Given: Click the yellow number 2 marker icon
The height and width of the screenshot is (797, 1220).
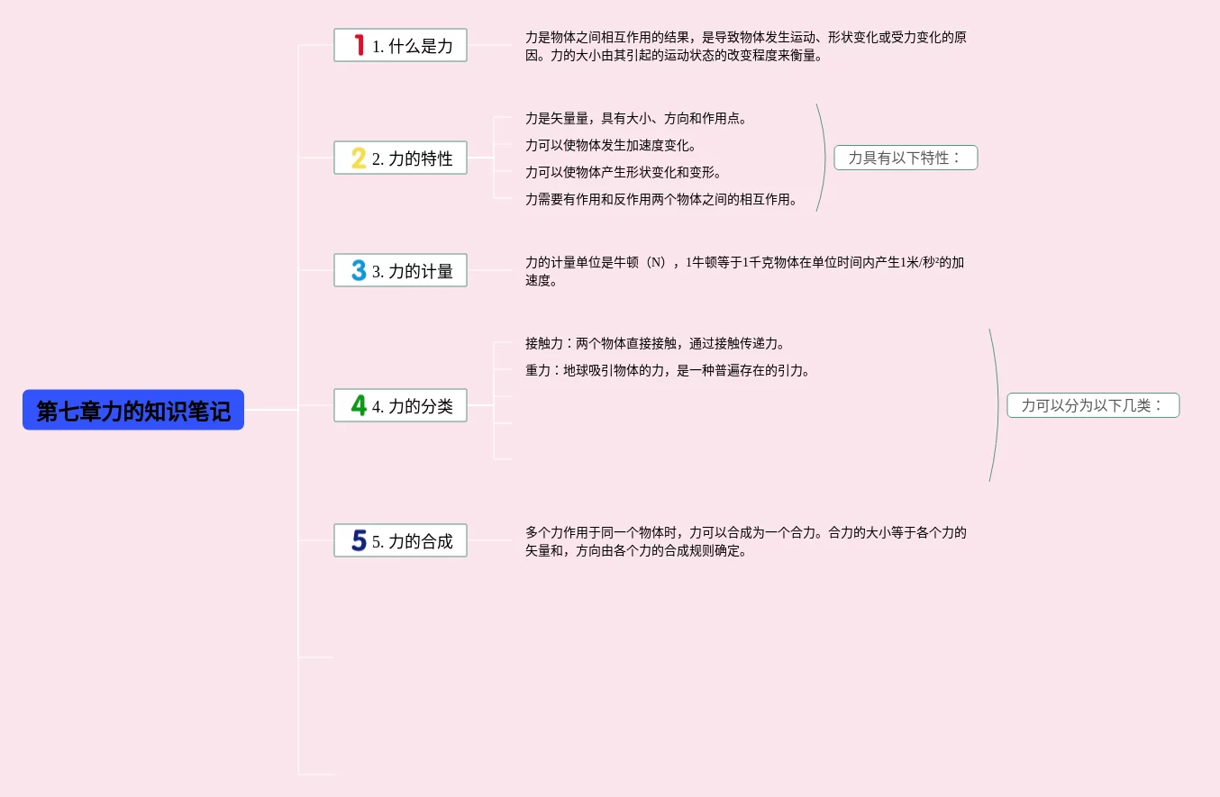Looking at the screenshot, I should [x=359, y=158].
